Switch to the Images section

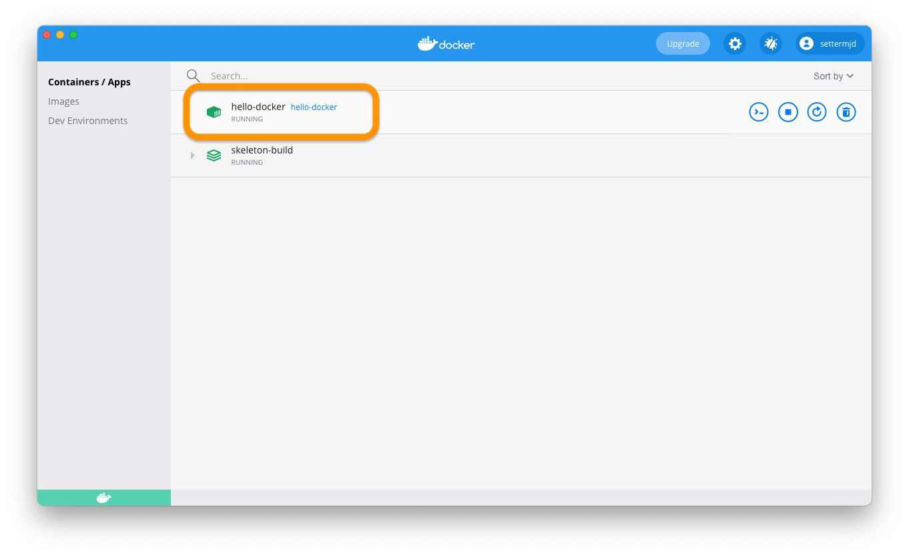pyautogui.click(x=63, y=101)
